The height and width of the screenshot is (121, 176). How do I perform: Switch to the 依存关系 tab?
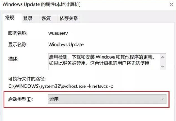coord(68,18)
